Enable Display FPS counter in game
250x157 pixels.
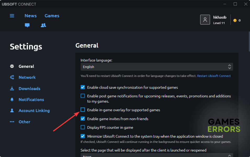83,127
